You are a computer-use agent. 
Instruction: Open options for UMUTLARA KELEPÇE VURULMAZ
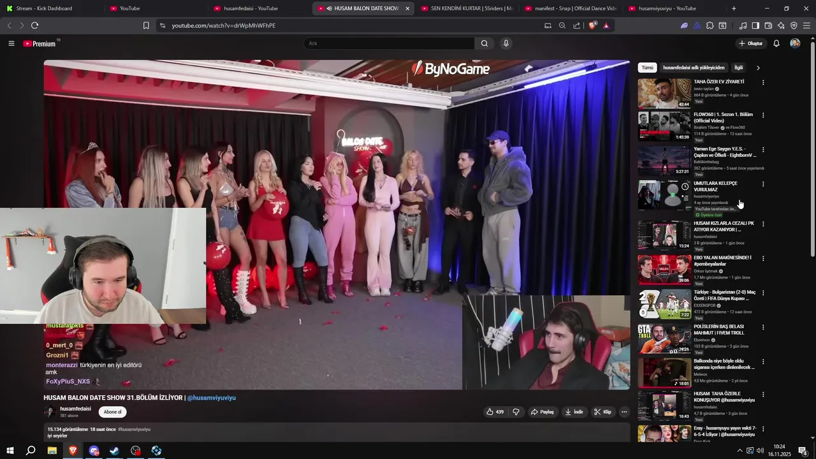click(763, 184)
